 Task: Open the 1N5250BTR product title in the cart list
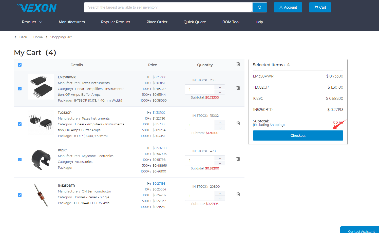[x=66, y=186]
